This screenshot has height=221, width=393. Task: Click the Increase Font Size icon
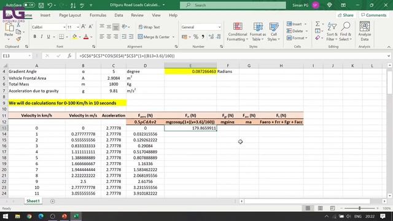(84, 26)
